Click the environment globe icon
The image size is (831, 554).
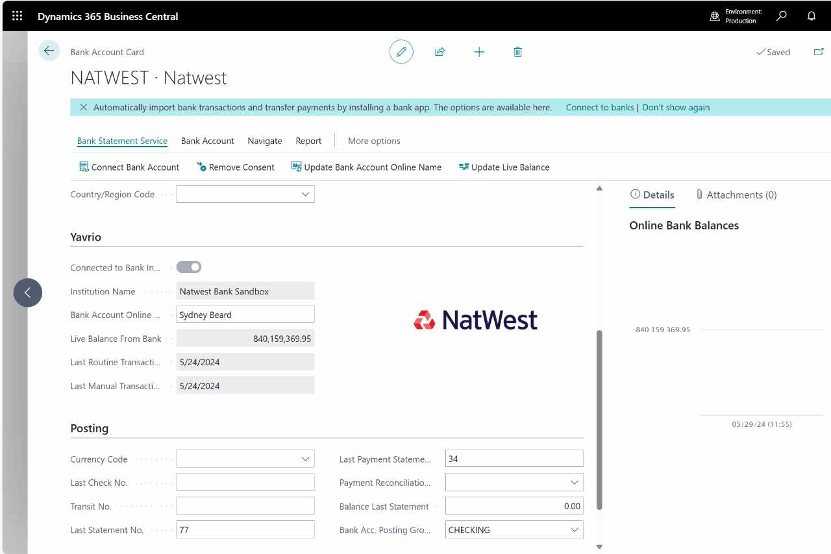coord(715,16)
